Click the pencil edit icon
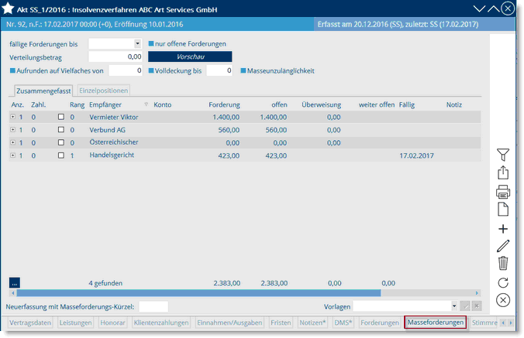 point(503,246)
